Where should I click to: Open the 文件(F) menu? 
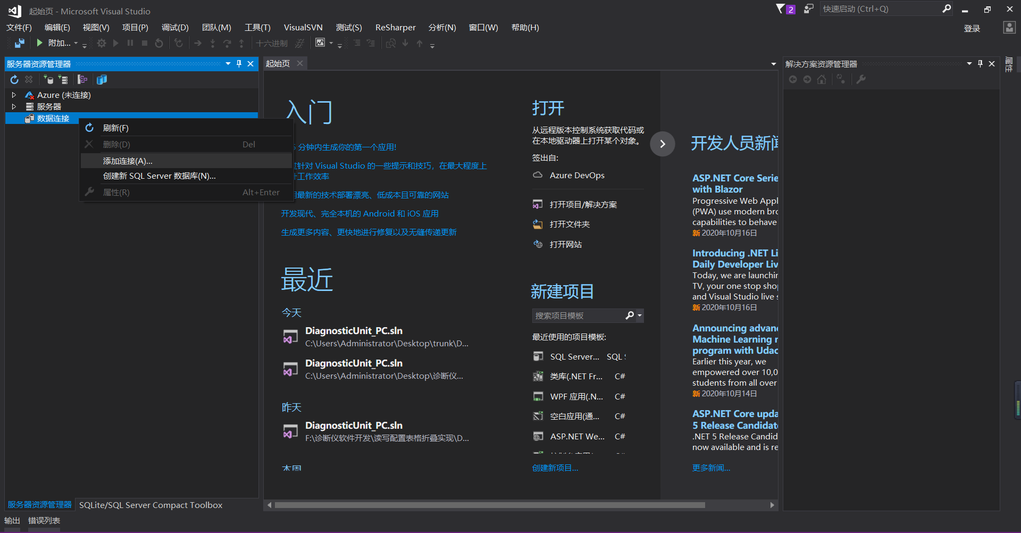[x=19, y=28]
